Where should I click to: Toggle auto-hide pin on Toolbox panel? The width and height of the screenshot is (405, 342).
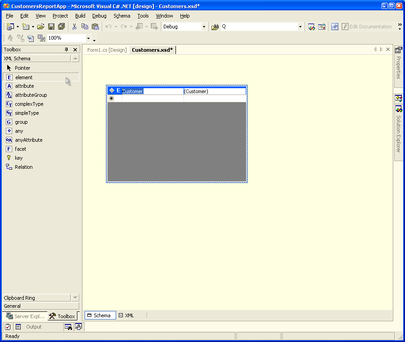67,49
